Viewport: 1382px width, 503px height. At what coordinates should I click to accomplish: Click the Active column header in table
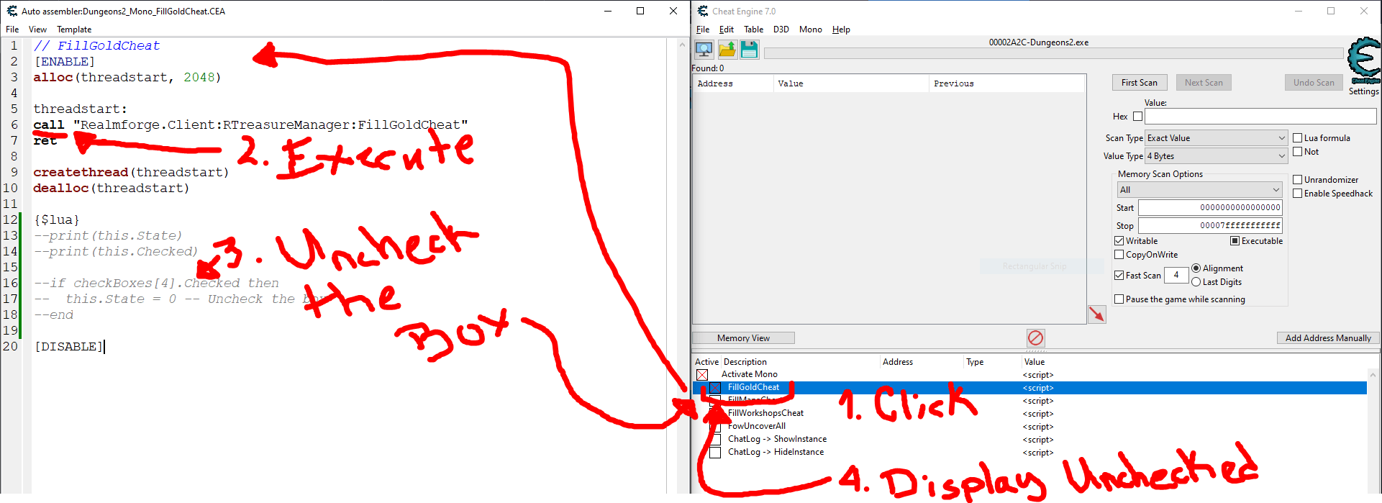[706, 362]
